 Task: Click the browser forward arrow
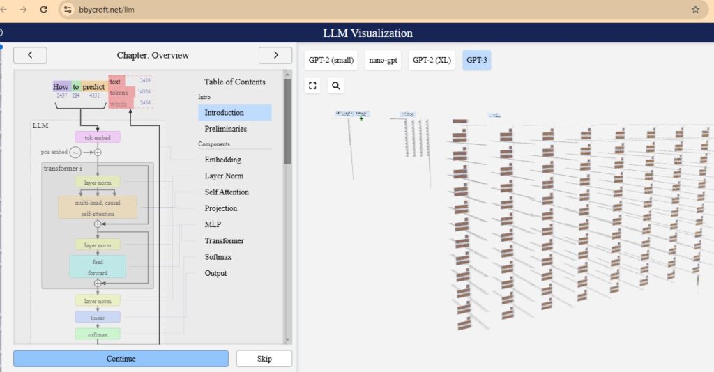pyautogui.click(x=24, y=10)
